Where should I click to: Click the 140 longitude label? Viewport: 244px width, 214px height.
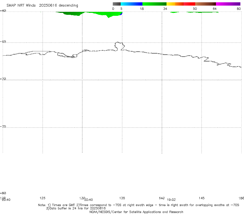(162, 198)
